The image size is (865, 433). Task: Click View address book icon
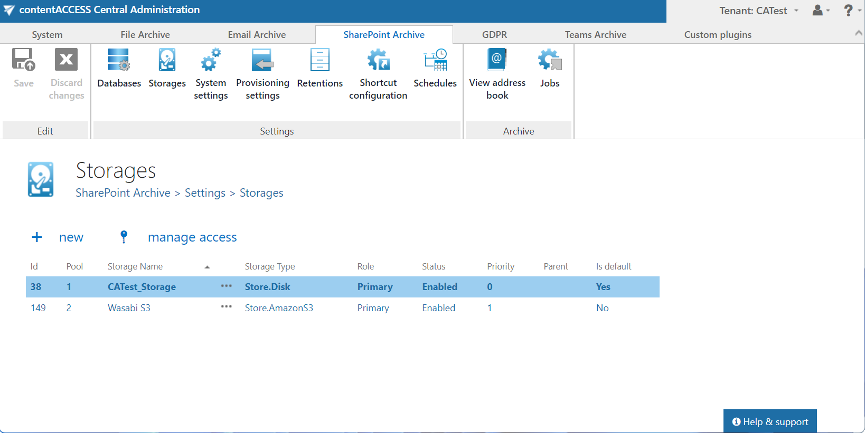coord(497,60)
